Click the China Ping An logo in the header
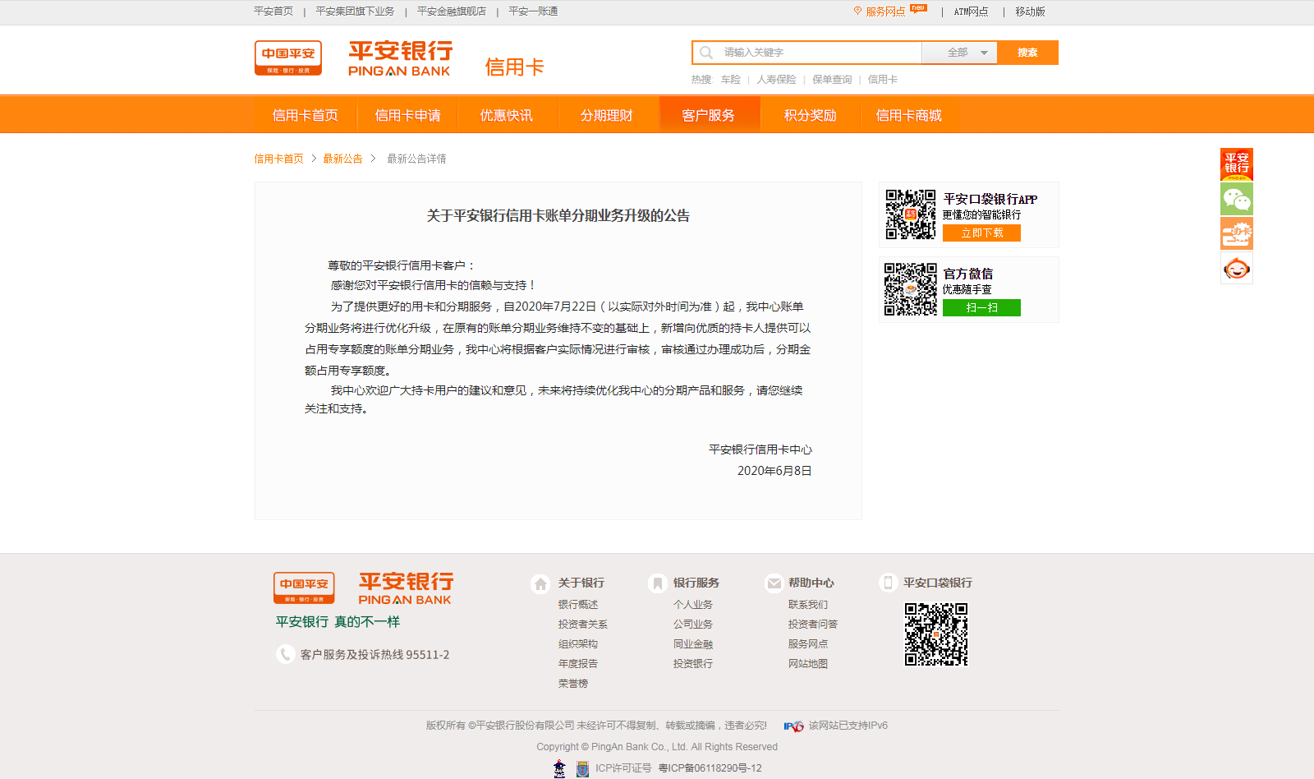This screenshot has width=1314, height=779. click(x=287, y=58)
